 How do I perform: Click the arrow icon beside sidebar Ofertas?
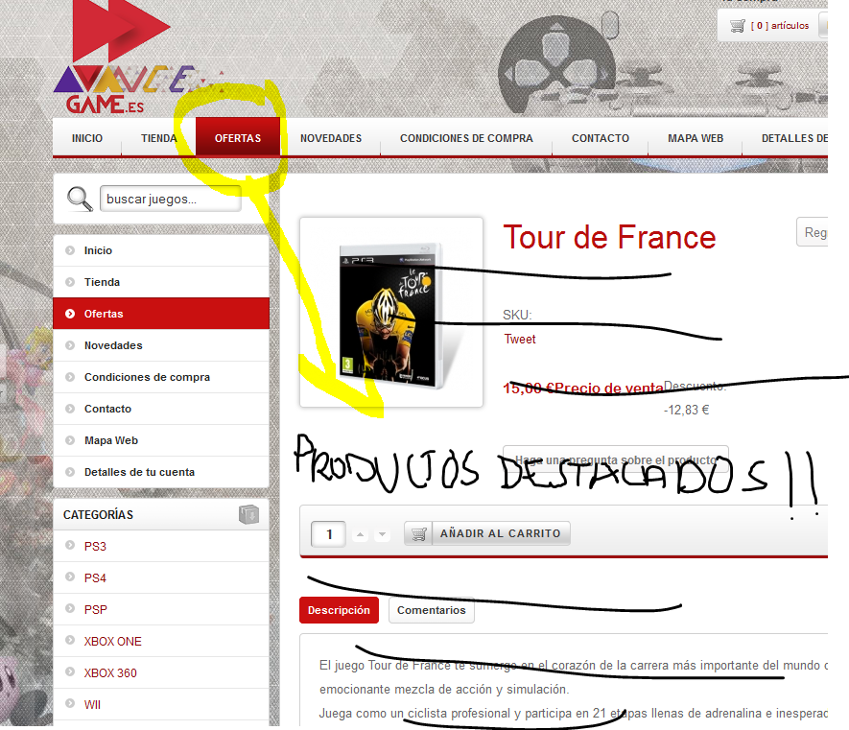point(70,314)
